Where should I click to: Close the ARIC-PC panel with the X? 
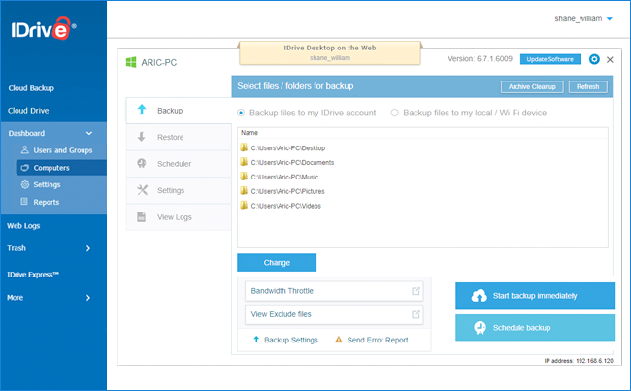click(x=610, y=60)
